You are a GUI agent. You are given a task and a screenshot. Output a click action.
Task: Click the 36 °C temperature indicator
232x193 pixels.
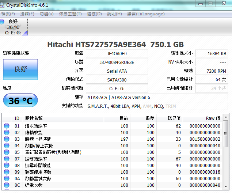20,100
